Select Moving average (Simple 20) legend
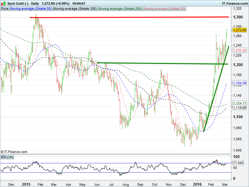Viewport: 249px width, 187px height. 164,9
